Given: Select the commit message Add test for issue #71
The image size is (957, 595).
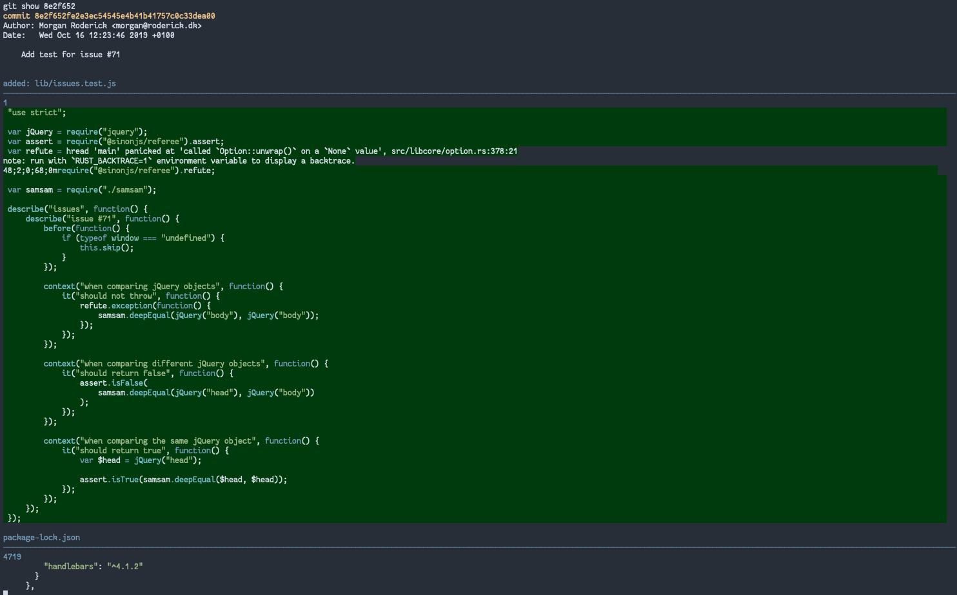Looking at the screenshot, I should [71, 54].
